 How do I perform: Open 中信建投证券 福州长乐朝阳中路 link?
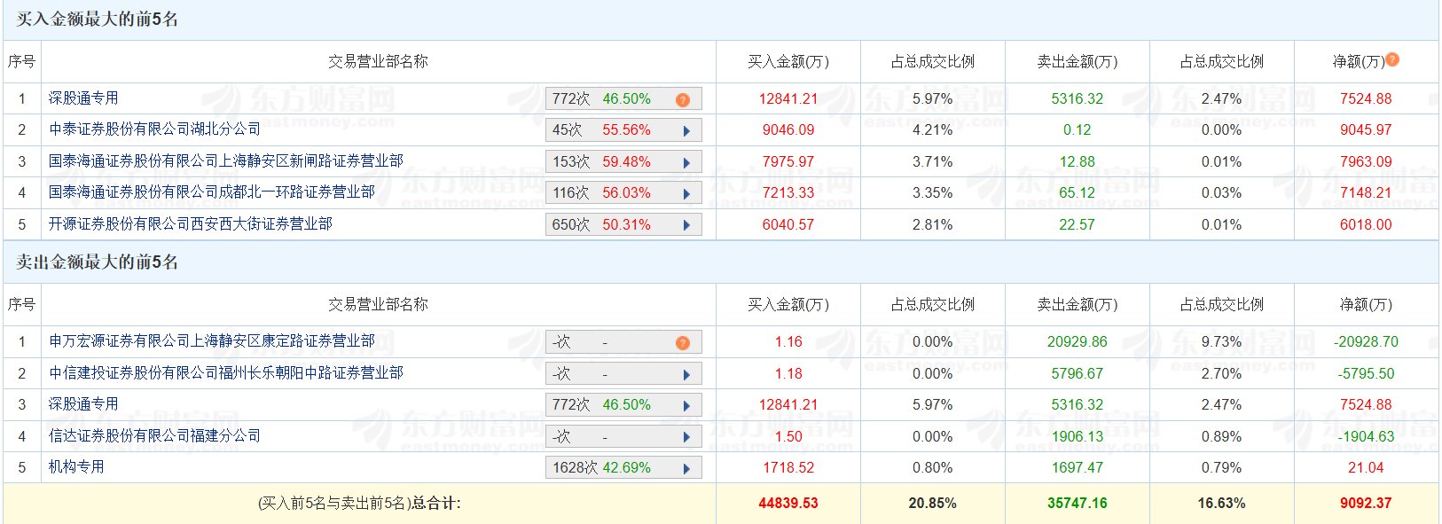[x=225, y=373]
